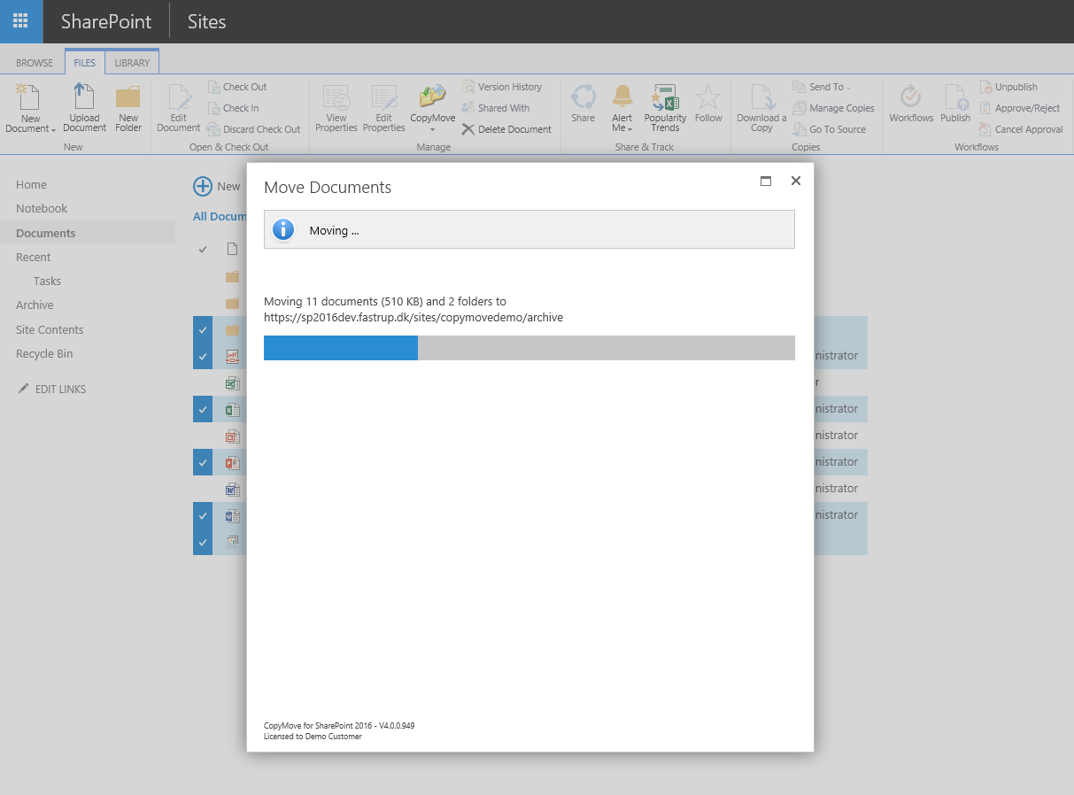The image size is (1074, 795).
Task: Click the blue info icon in dialog
Action: (283, 230)
